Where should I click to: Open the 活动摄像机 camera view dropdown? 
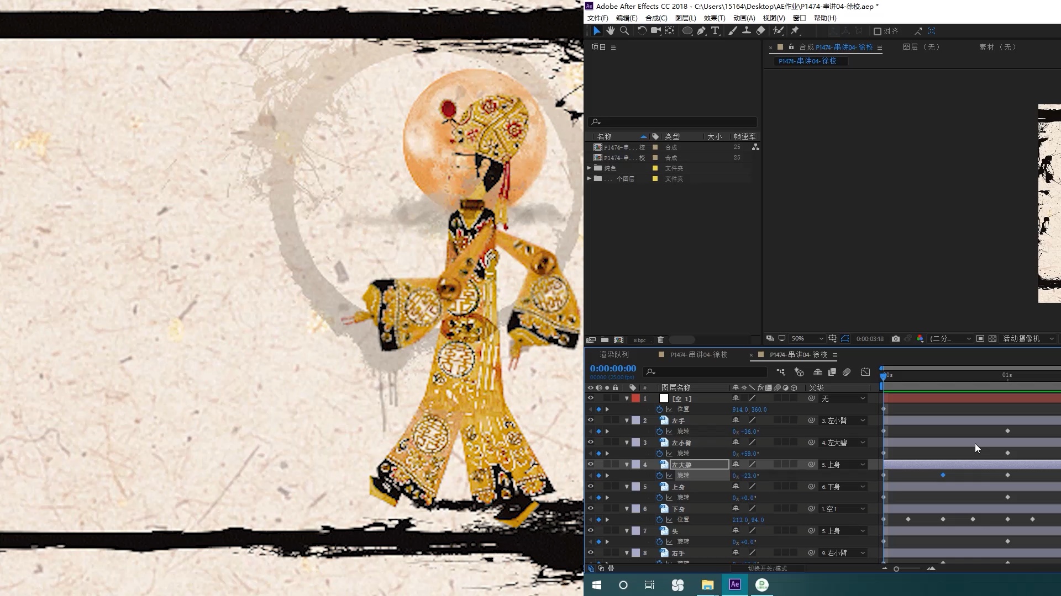(1028, 339)
